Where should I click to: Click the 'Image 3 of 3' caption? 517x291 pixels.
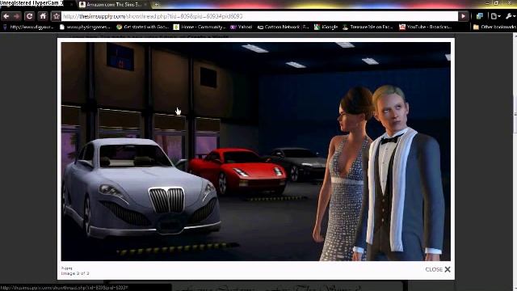coord(75,273)
